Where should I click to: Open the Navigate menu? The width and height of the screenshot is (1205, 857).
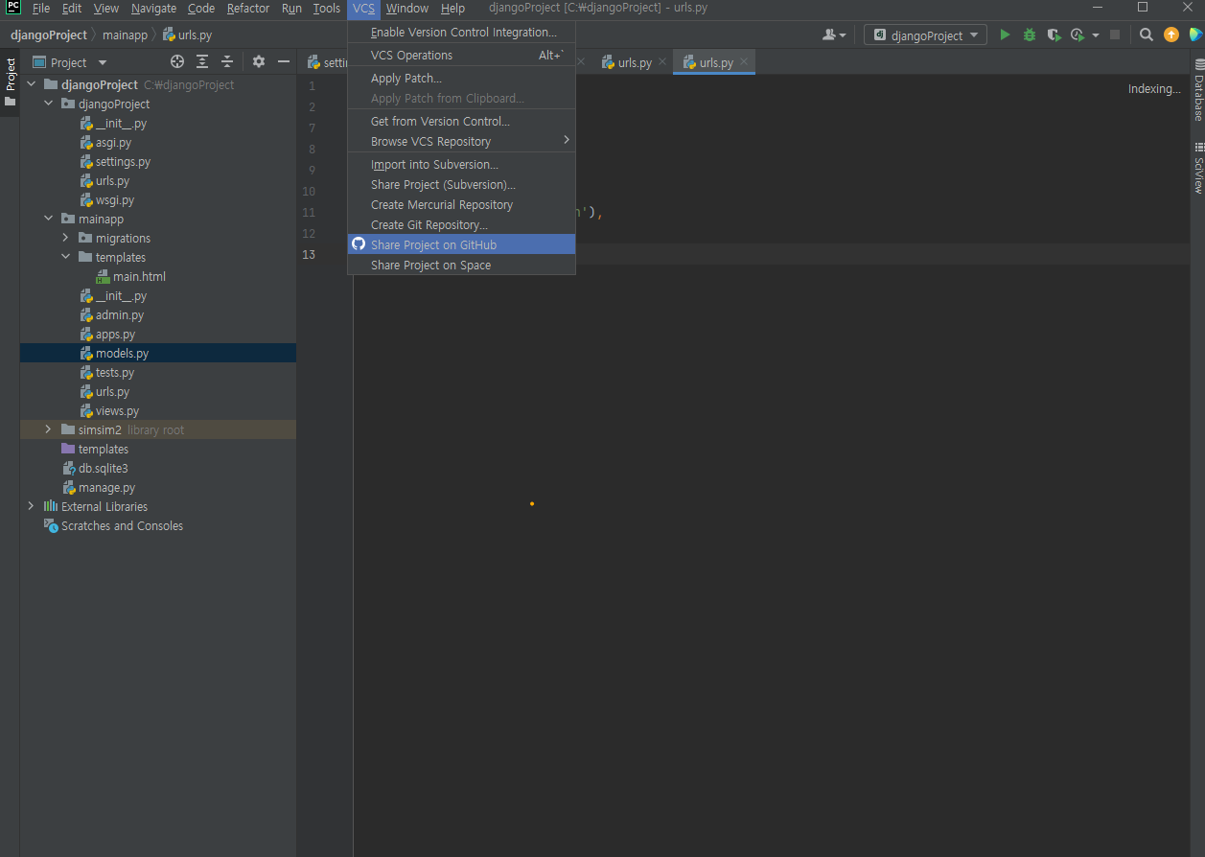(x=153, y=9)
